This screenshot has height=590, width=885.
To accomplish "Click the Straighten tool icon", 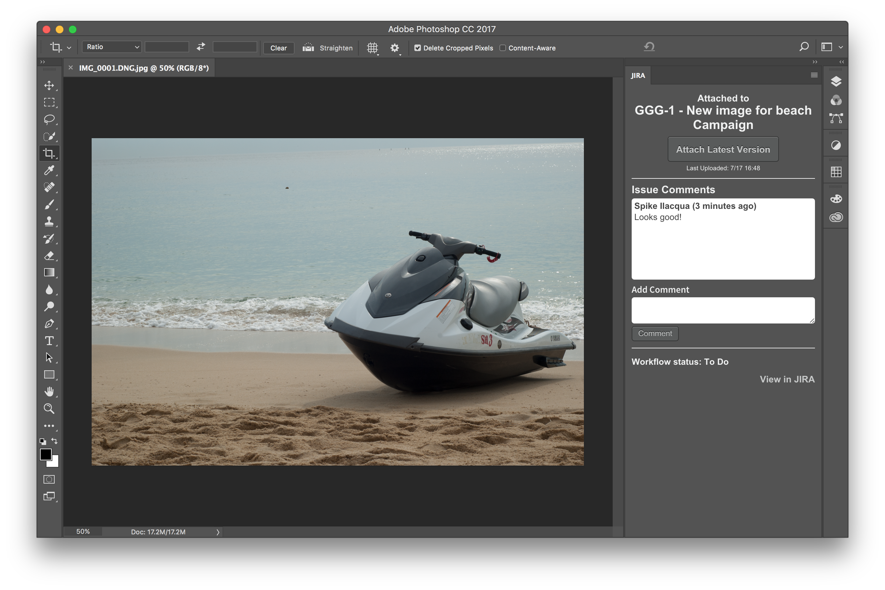I will [x=308, y=47].
